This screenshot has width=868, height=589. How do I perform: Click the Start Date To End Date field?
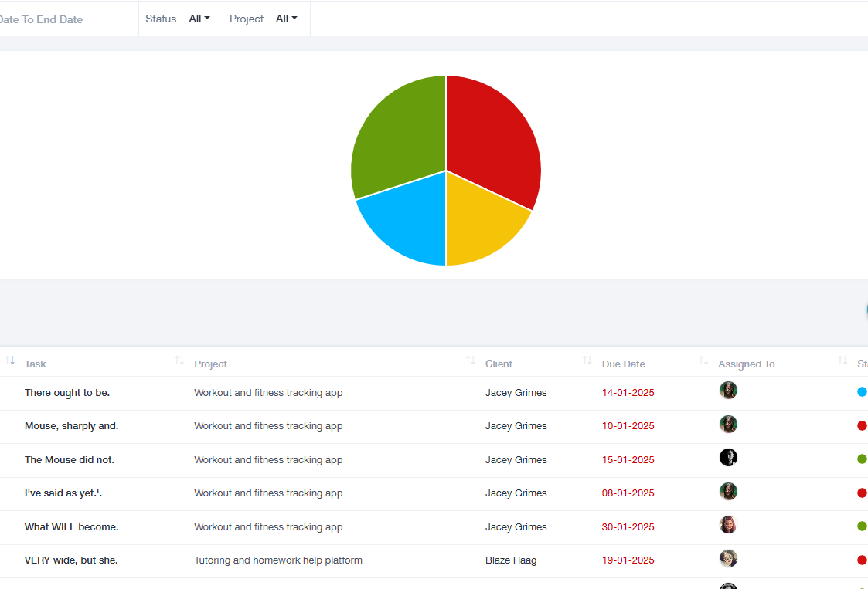(x=41, y=19)
